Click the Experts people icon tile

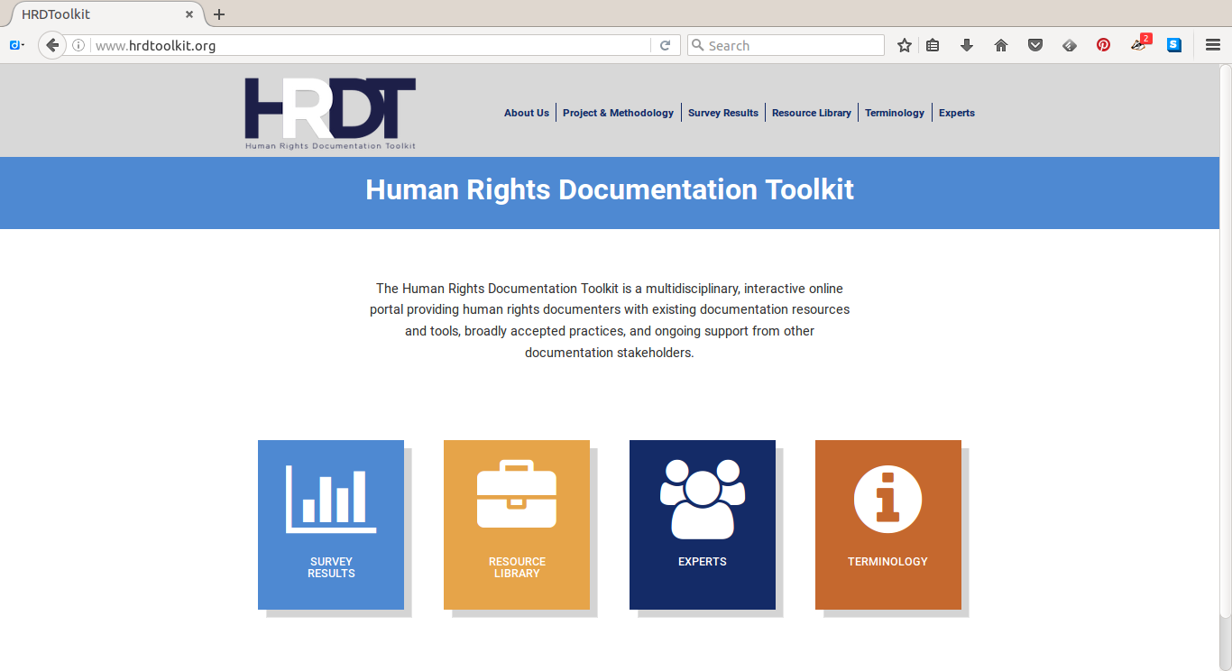pos(703,524)
